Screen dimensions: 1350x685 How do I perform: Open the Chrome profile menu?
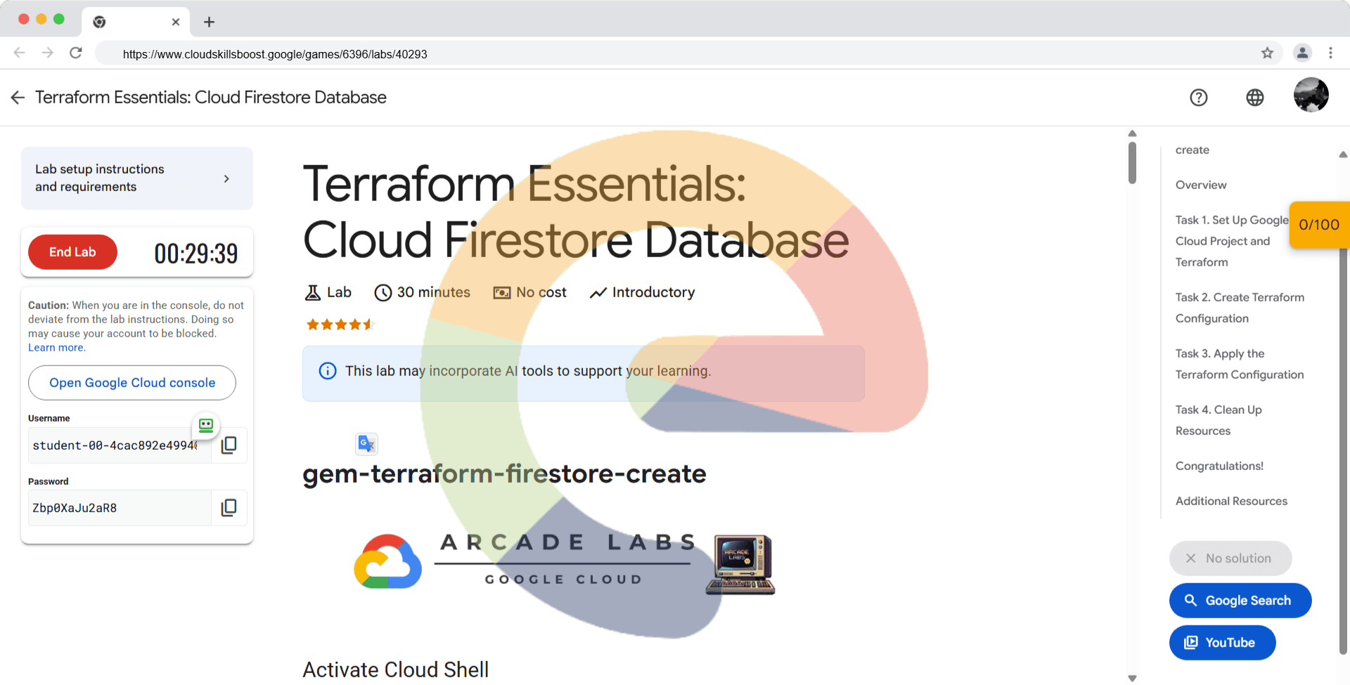pyautogui.click(x=1302, y=53)
